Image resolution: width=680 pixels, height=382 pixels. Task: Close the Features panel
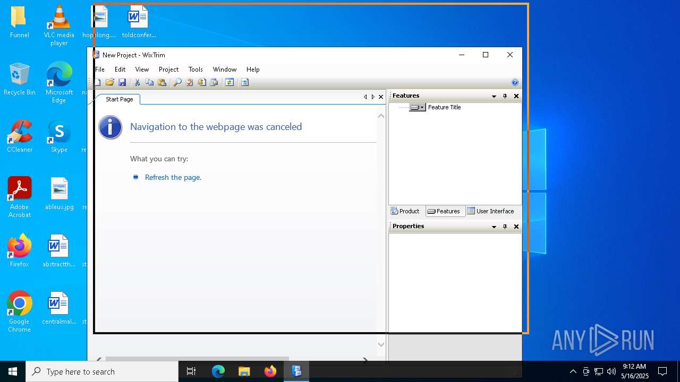[x=516, y=96]
